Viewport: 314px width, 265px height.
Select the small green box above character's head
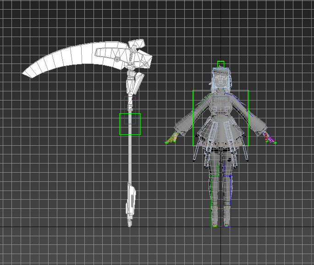(220, 64)
